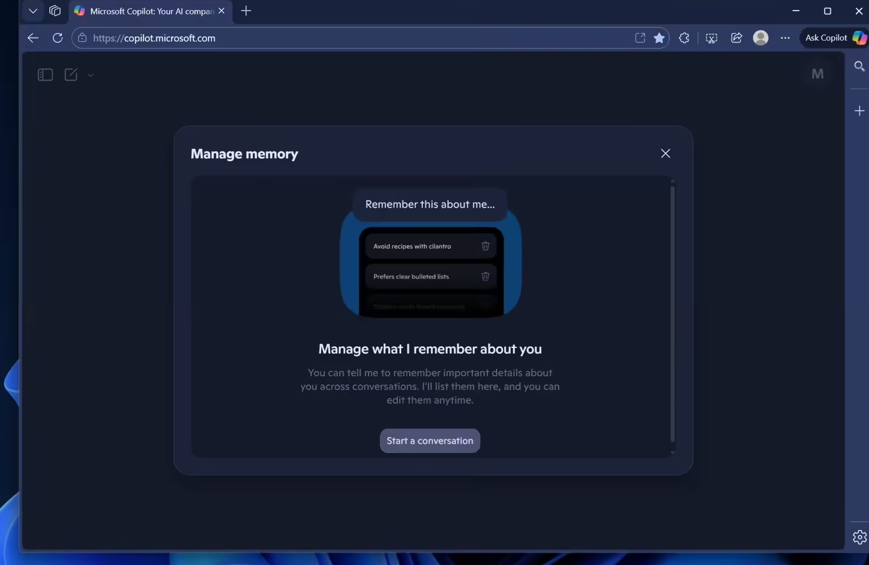This screenshot has width=869, height=565.
Task: Close the Microsoft Copilot tab
Action: (221, 11)
